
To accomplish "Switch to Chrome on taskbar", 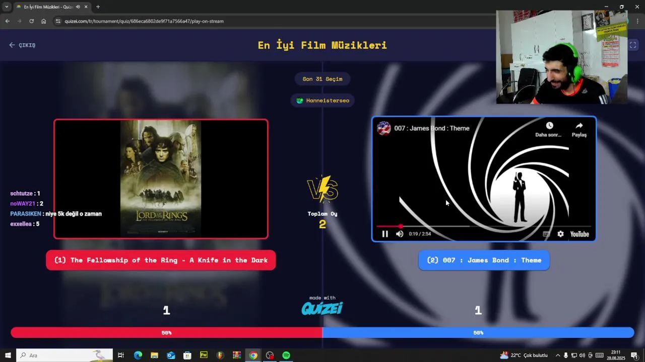I will [x=253, y=355].
